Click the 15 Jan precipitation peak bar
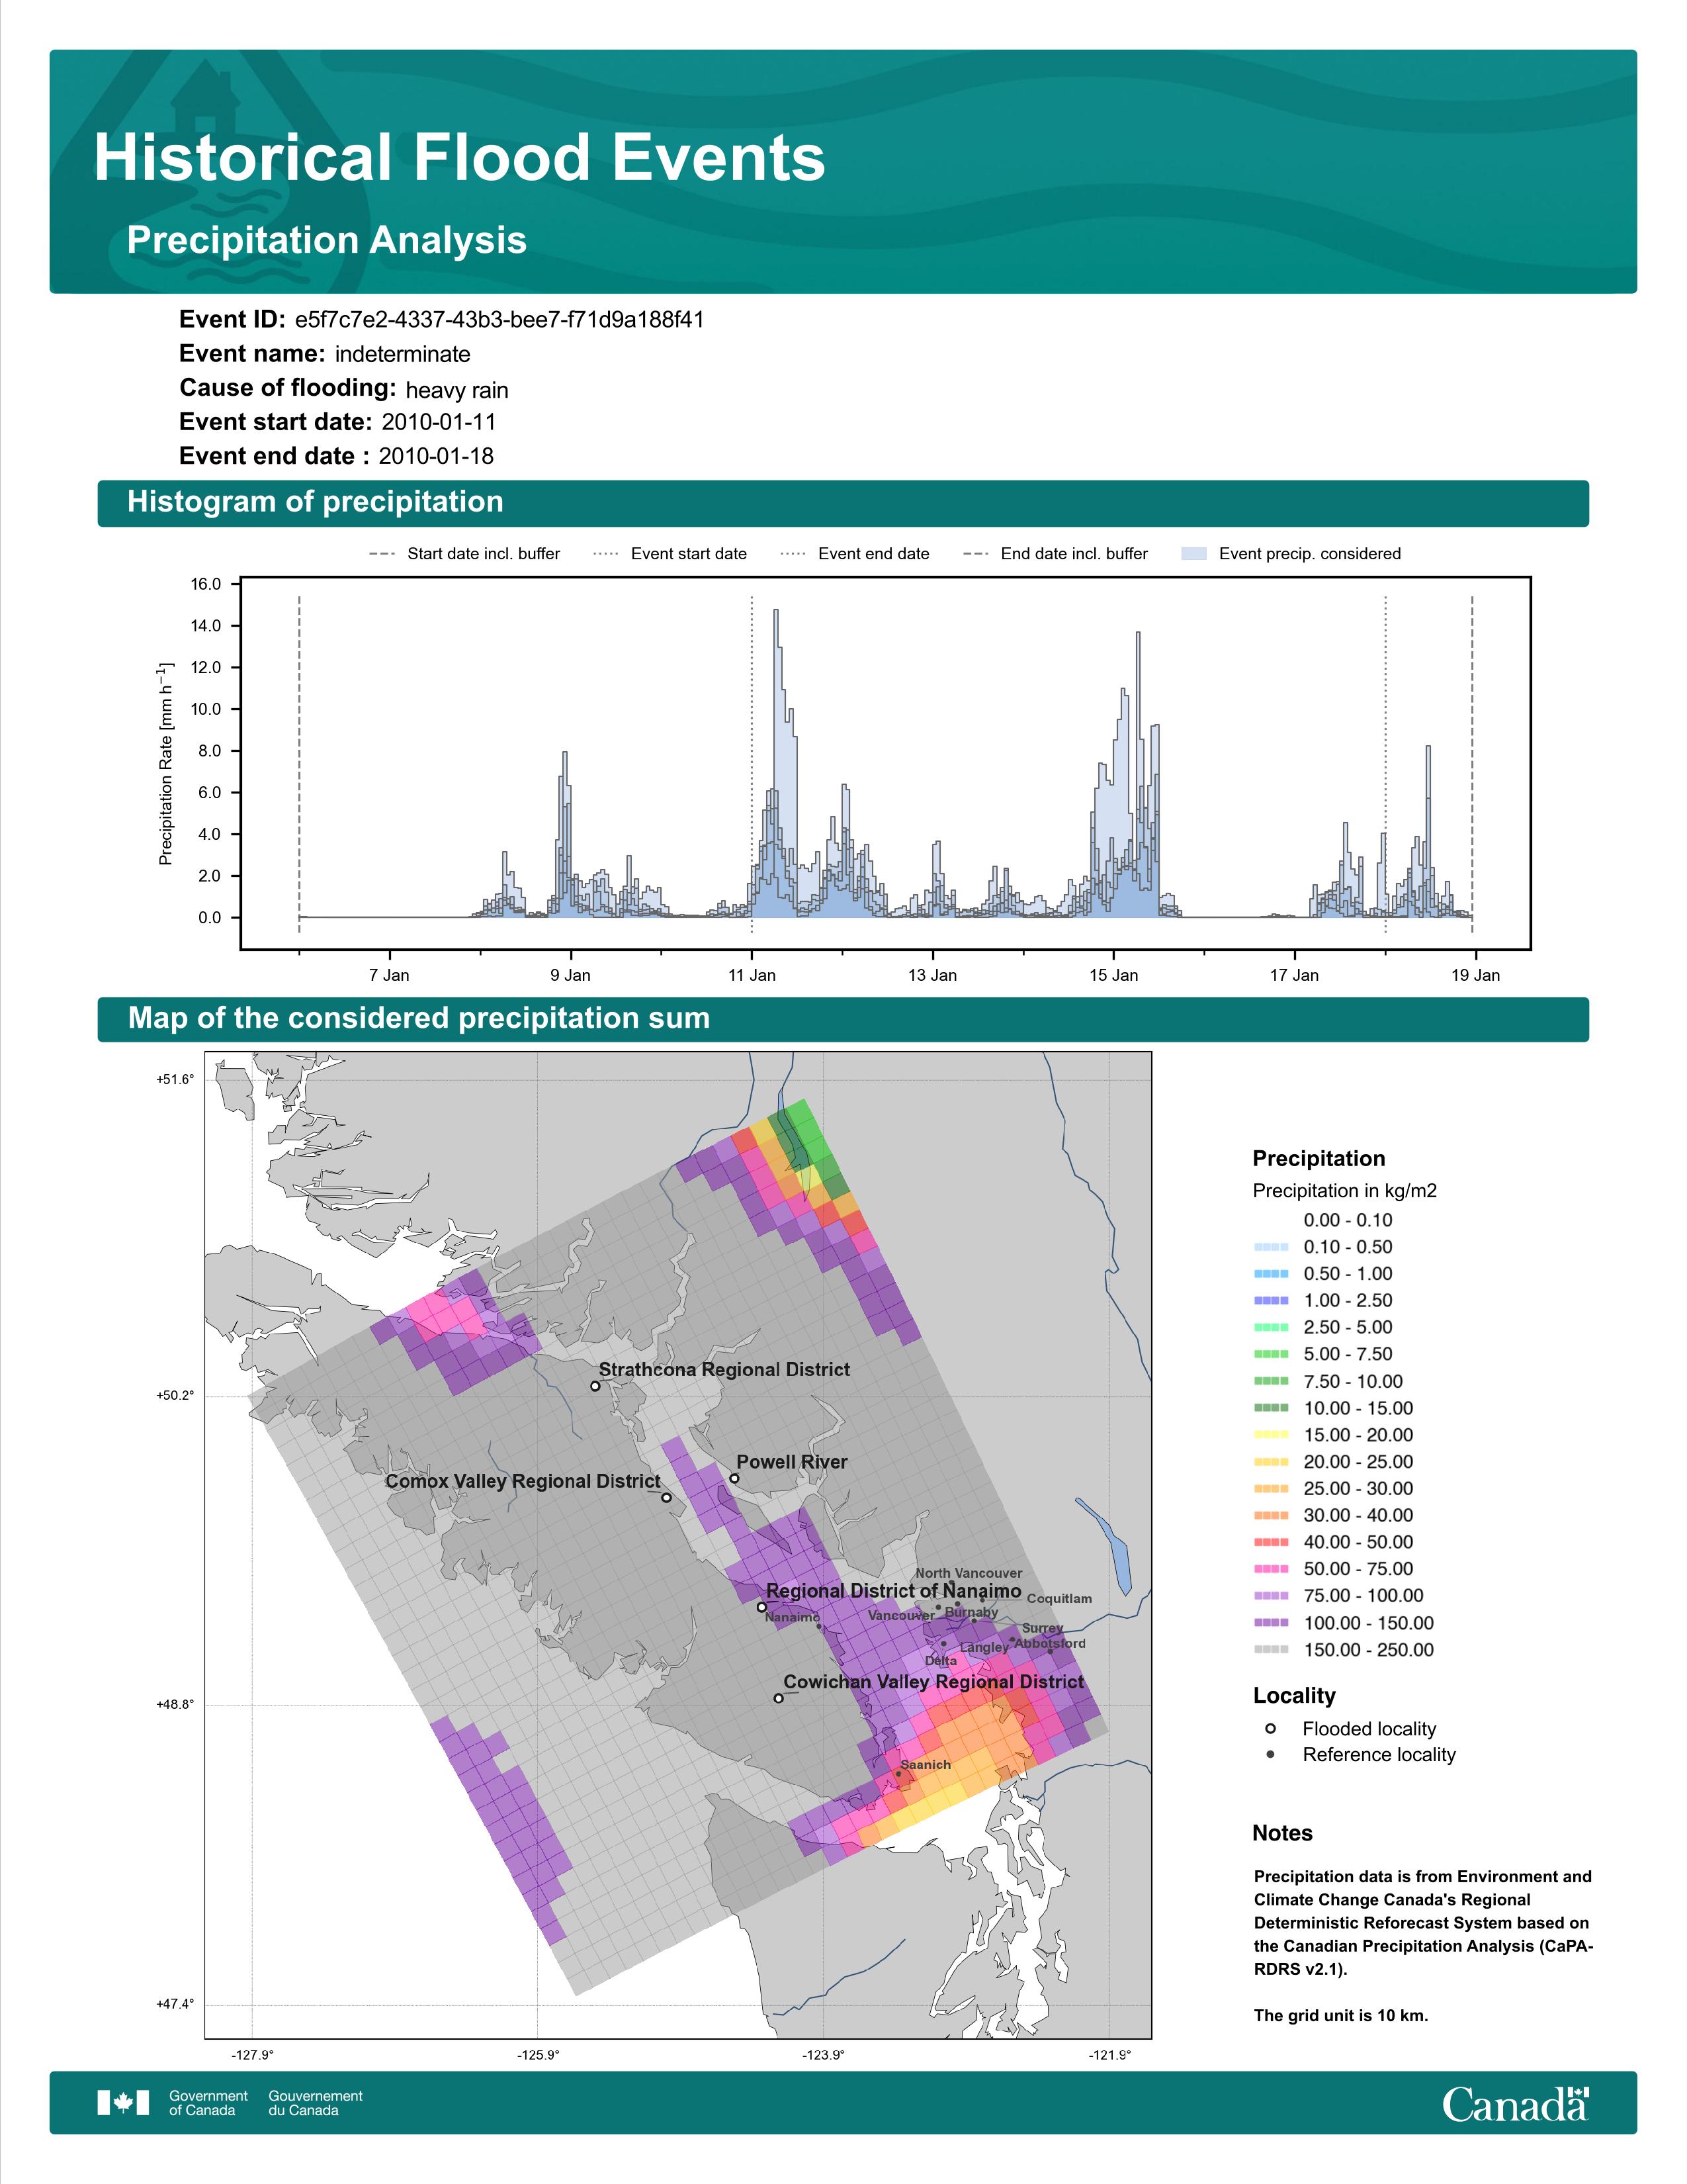1687x2184 pixels. (x=1139, y=775)
